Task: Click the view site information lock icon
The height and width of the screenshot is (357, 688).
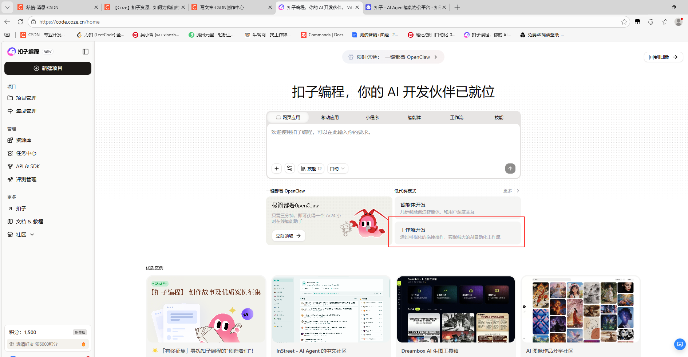Action: [x=33, y=22]
